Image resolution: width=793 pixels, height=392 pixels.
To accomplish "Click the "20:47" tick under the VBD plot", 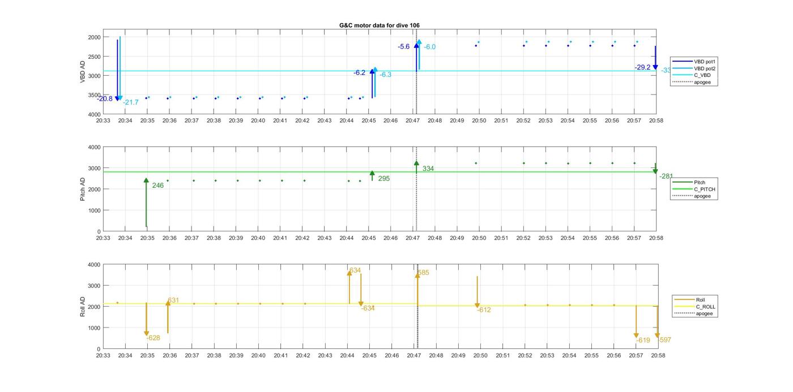I will coord(413,120).
